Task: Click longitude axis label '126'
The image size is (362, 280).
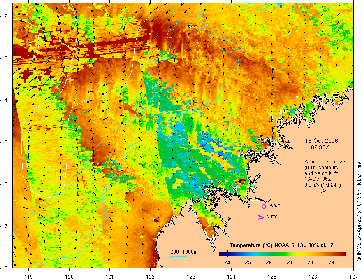Action: [x=313, y=277]
